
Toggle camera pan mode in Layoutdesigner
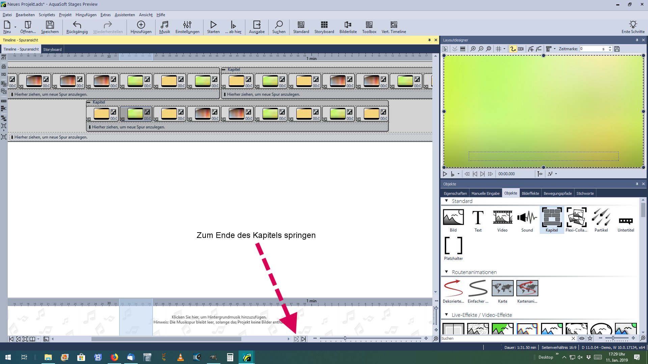tap(521, 49)
